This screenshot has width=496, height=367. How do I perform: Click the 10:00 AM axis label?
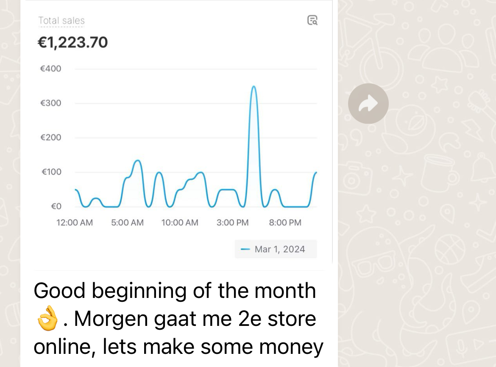tap(180, 222)
